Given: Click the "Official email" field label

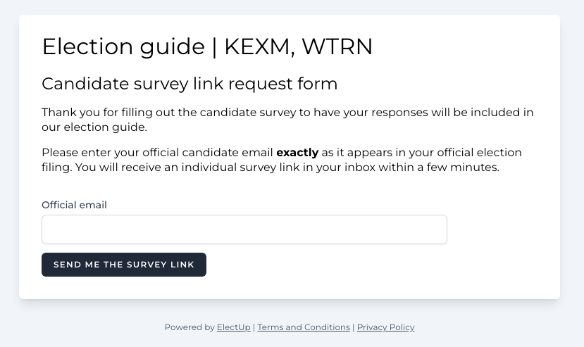Looking at the screenshot, I should [74, 206].
